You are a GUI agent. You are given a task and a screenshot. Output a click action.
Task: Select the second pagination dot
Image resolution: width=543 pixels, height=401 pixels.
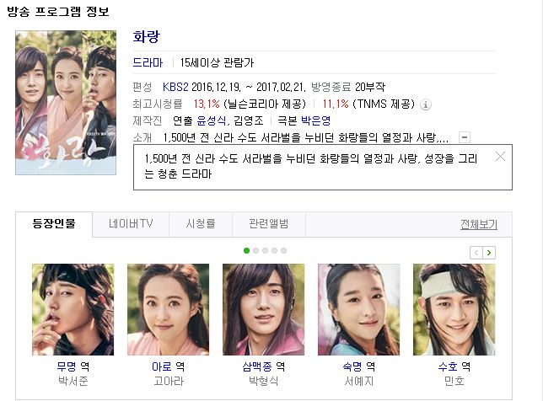(256, 250)
